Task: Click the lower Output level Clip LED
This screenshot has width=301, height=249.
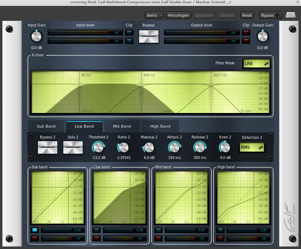Action: pyautogui.click(x=246, y=41)
